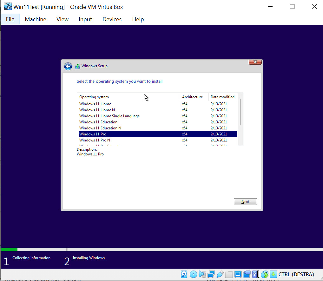Click the mouse integration status icon
This screenshot has width=323, height=281.
265,274
